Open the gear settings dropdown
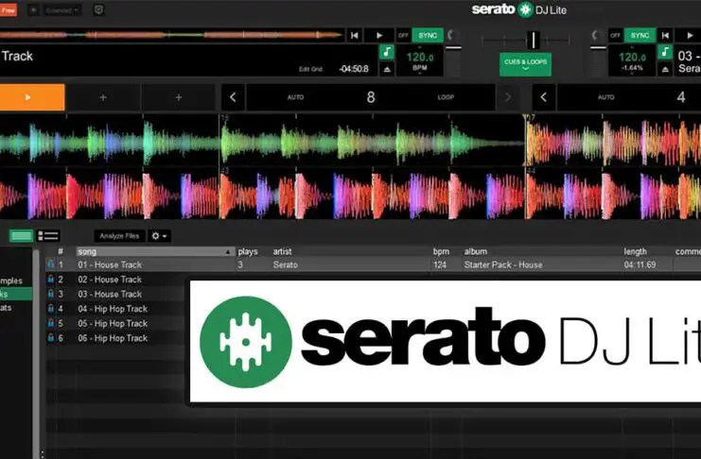Screen dimensions: 701x459 pos(159,236)
